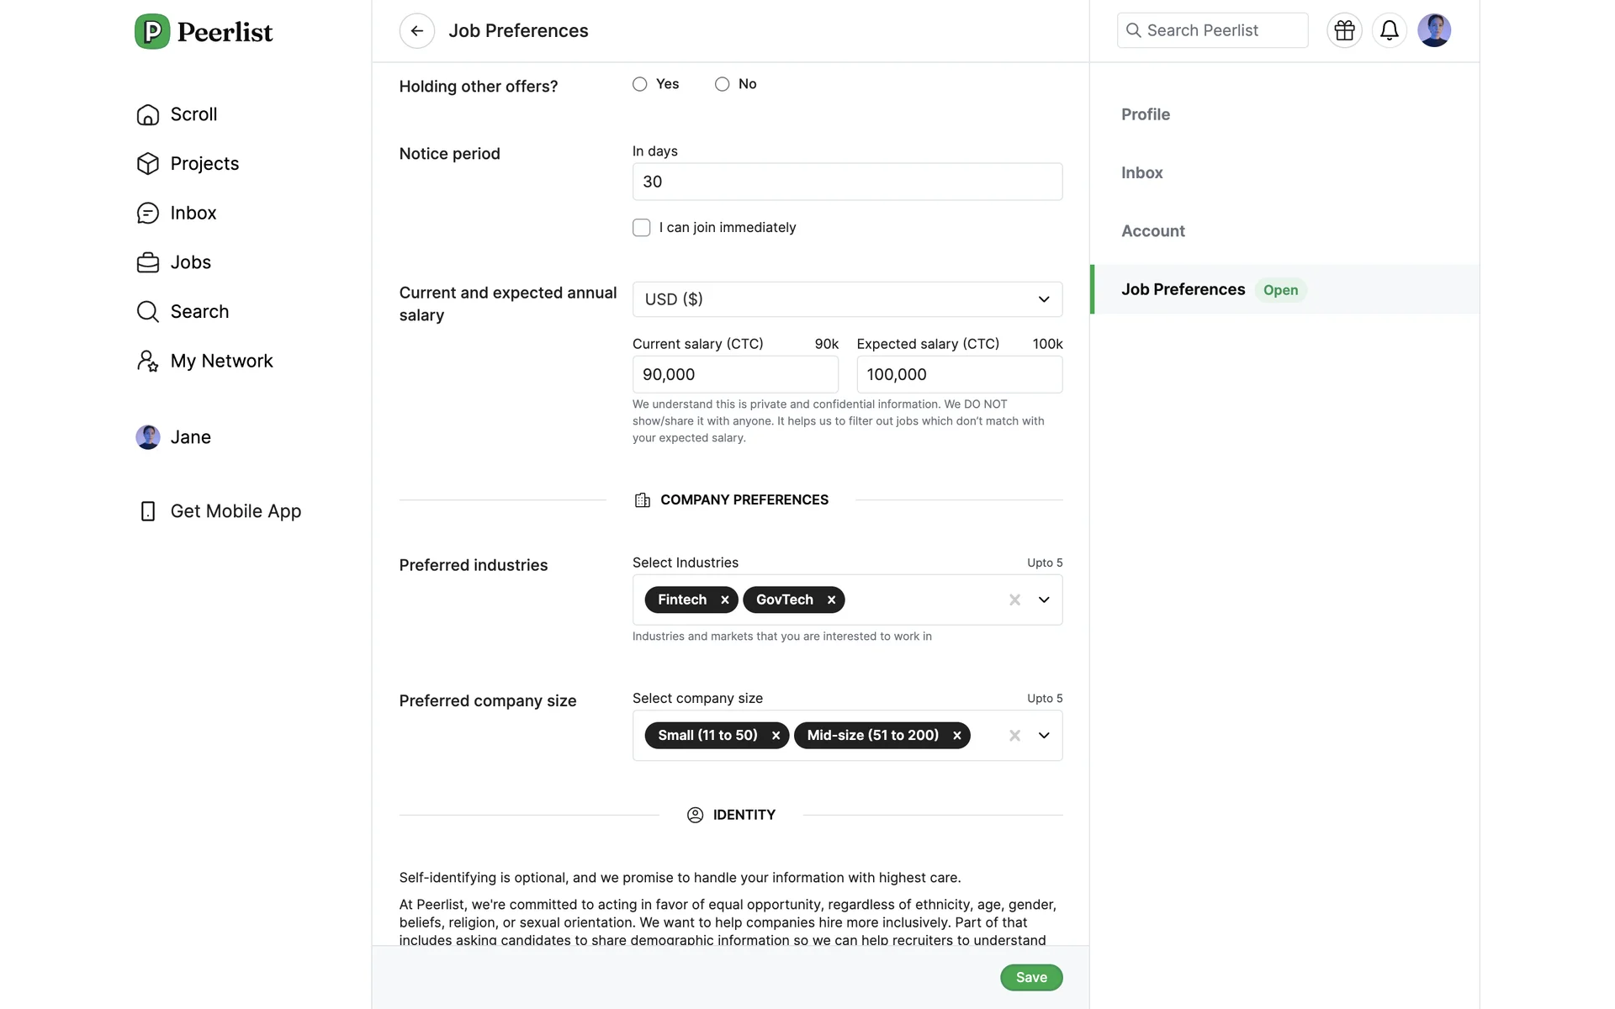Remove the GovTech industry tag

[831, 600]
